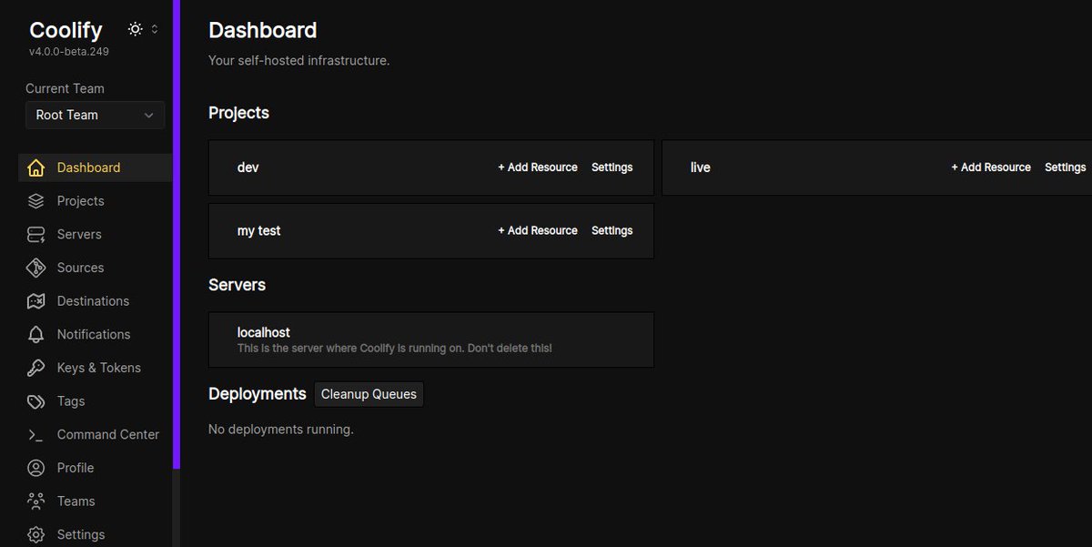Viewport: 1092px width, 547px height.
Task: Add Resource to the dev project
Action: click(x=538, y=167)
